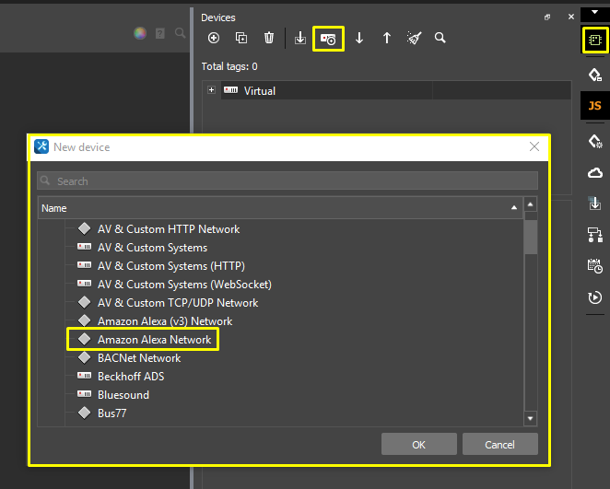Open the Devices chip icon in sidebar

click(x=594, y=41)
